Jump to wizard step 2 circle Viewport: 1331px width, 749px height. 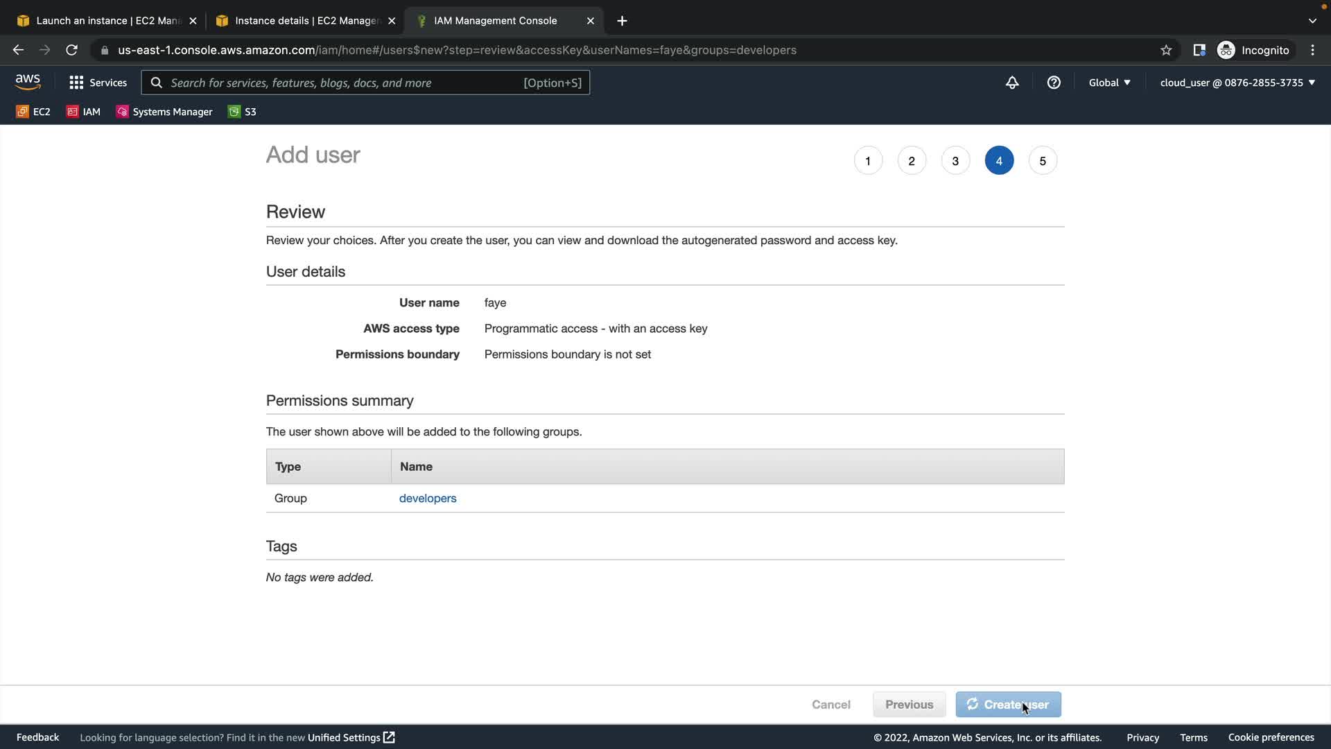(x=912, y=161)
